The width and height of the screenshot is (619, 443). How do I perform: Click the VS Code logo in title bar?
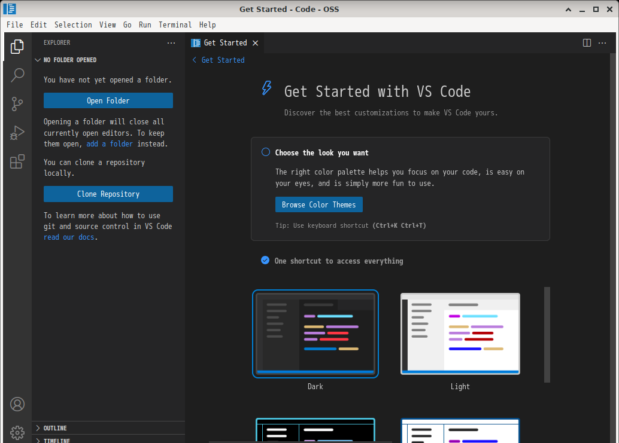(10, 9)
